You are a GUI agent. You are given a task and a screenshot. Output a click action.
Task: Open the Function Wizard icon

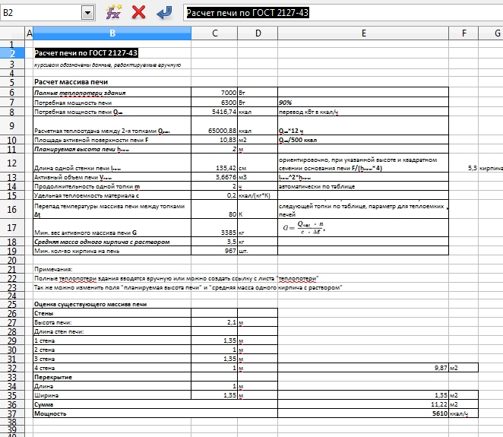[x=114, y=13]
